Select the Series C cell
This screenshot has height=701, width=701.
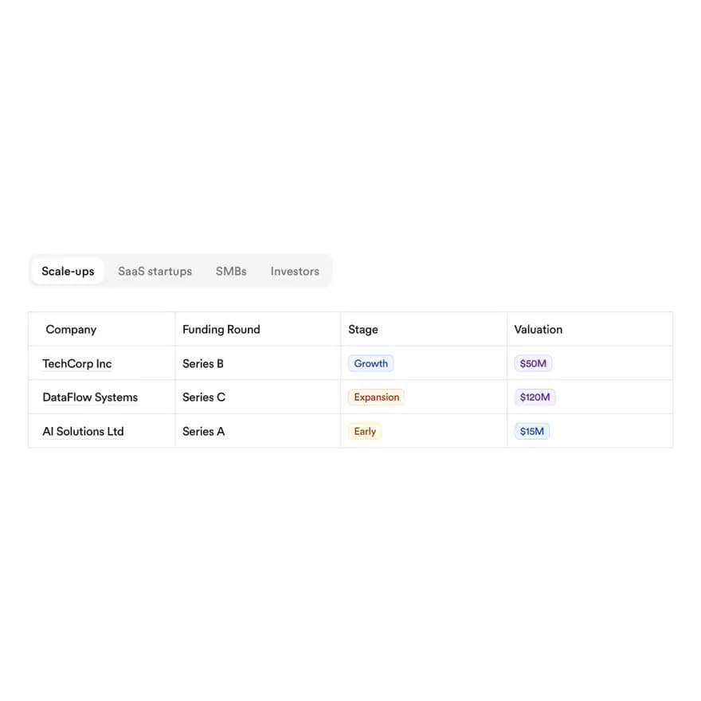(x=258, y=397)
